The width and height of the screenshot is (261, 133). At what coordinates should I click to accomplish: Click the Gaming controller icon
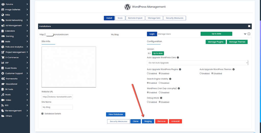[x=3, y=36]
